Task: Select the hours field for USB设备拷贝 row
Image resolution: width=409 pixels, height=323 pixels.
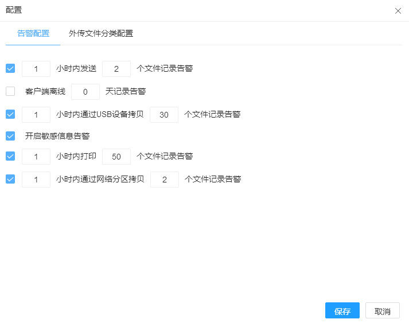Action: pyautogui.click(x=36, y=115)
